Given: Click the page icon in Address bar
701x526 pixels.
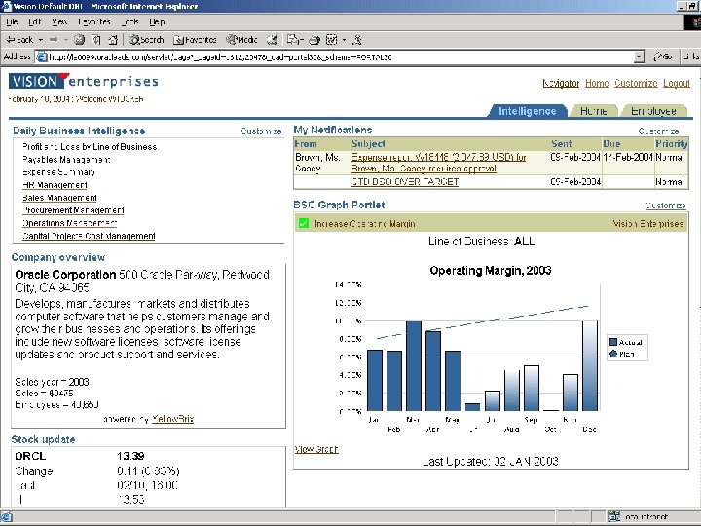Looking at the screenshot, I should point(41,56).
